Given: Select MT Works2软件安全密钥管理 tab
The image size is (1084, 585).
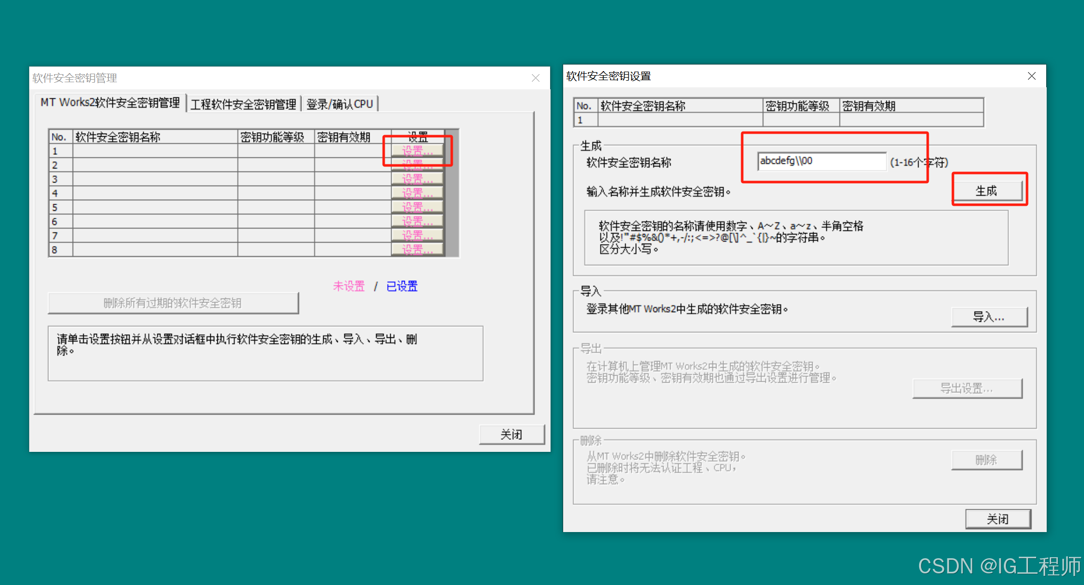Looking at the screenshot, I should click(110, 103).
